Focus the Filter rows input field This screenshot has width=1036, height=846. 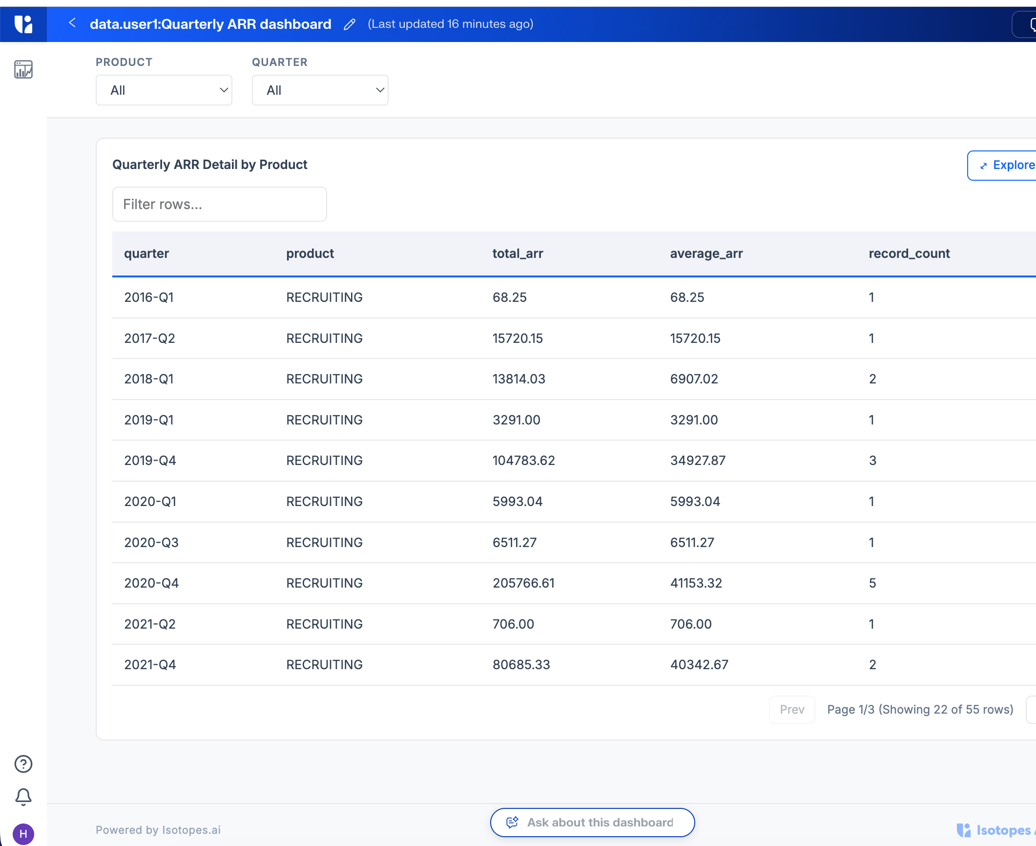[x=220, y=204]
